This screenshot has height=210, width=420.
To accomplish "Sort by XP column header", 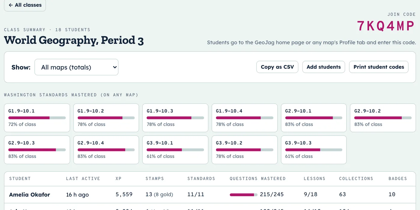I will point(118,179).
